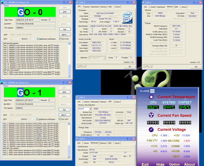This screenshot has height=166, width=204.
Task: Click the fan speed radiation icon
Action: [151, 115]
